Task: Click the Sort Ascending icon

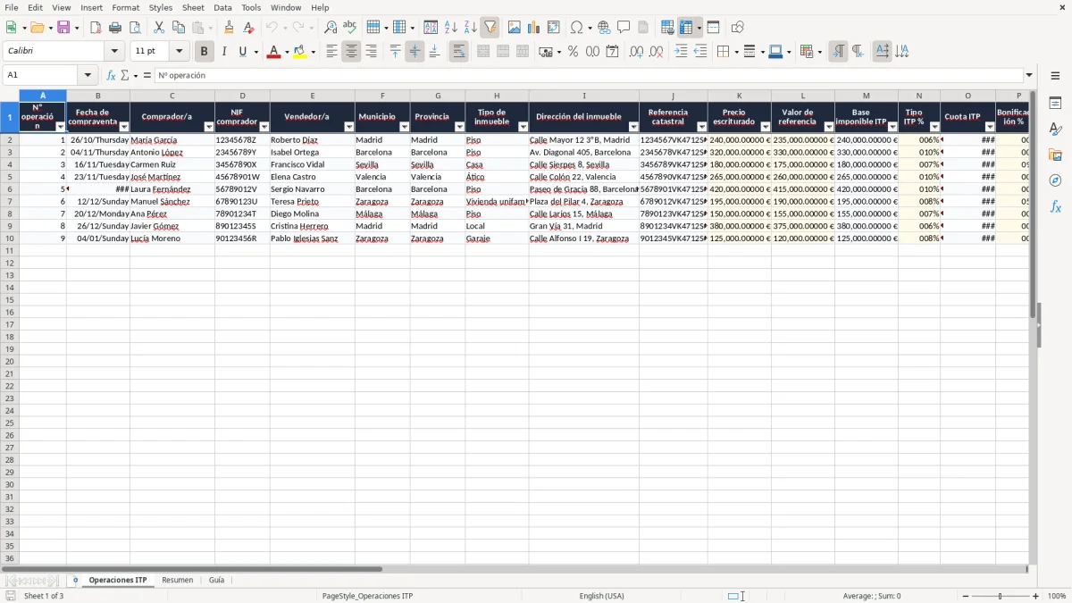Action: pyautogui.click(x=451, y=28)
